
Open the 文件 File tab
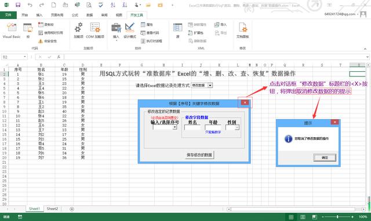(8, 15)
